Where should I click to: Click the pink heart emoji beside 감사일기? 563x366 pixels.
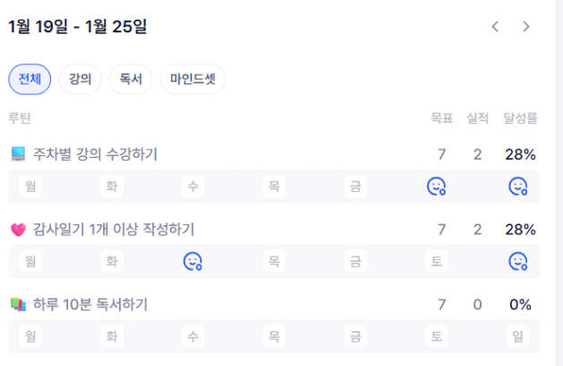tap(19, 230)
